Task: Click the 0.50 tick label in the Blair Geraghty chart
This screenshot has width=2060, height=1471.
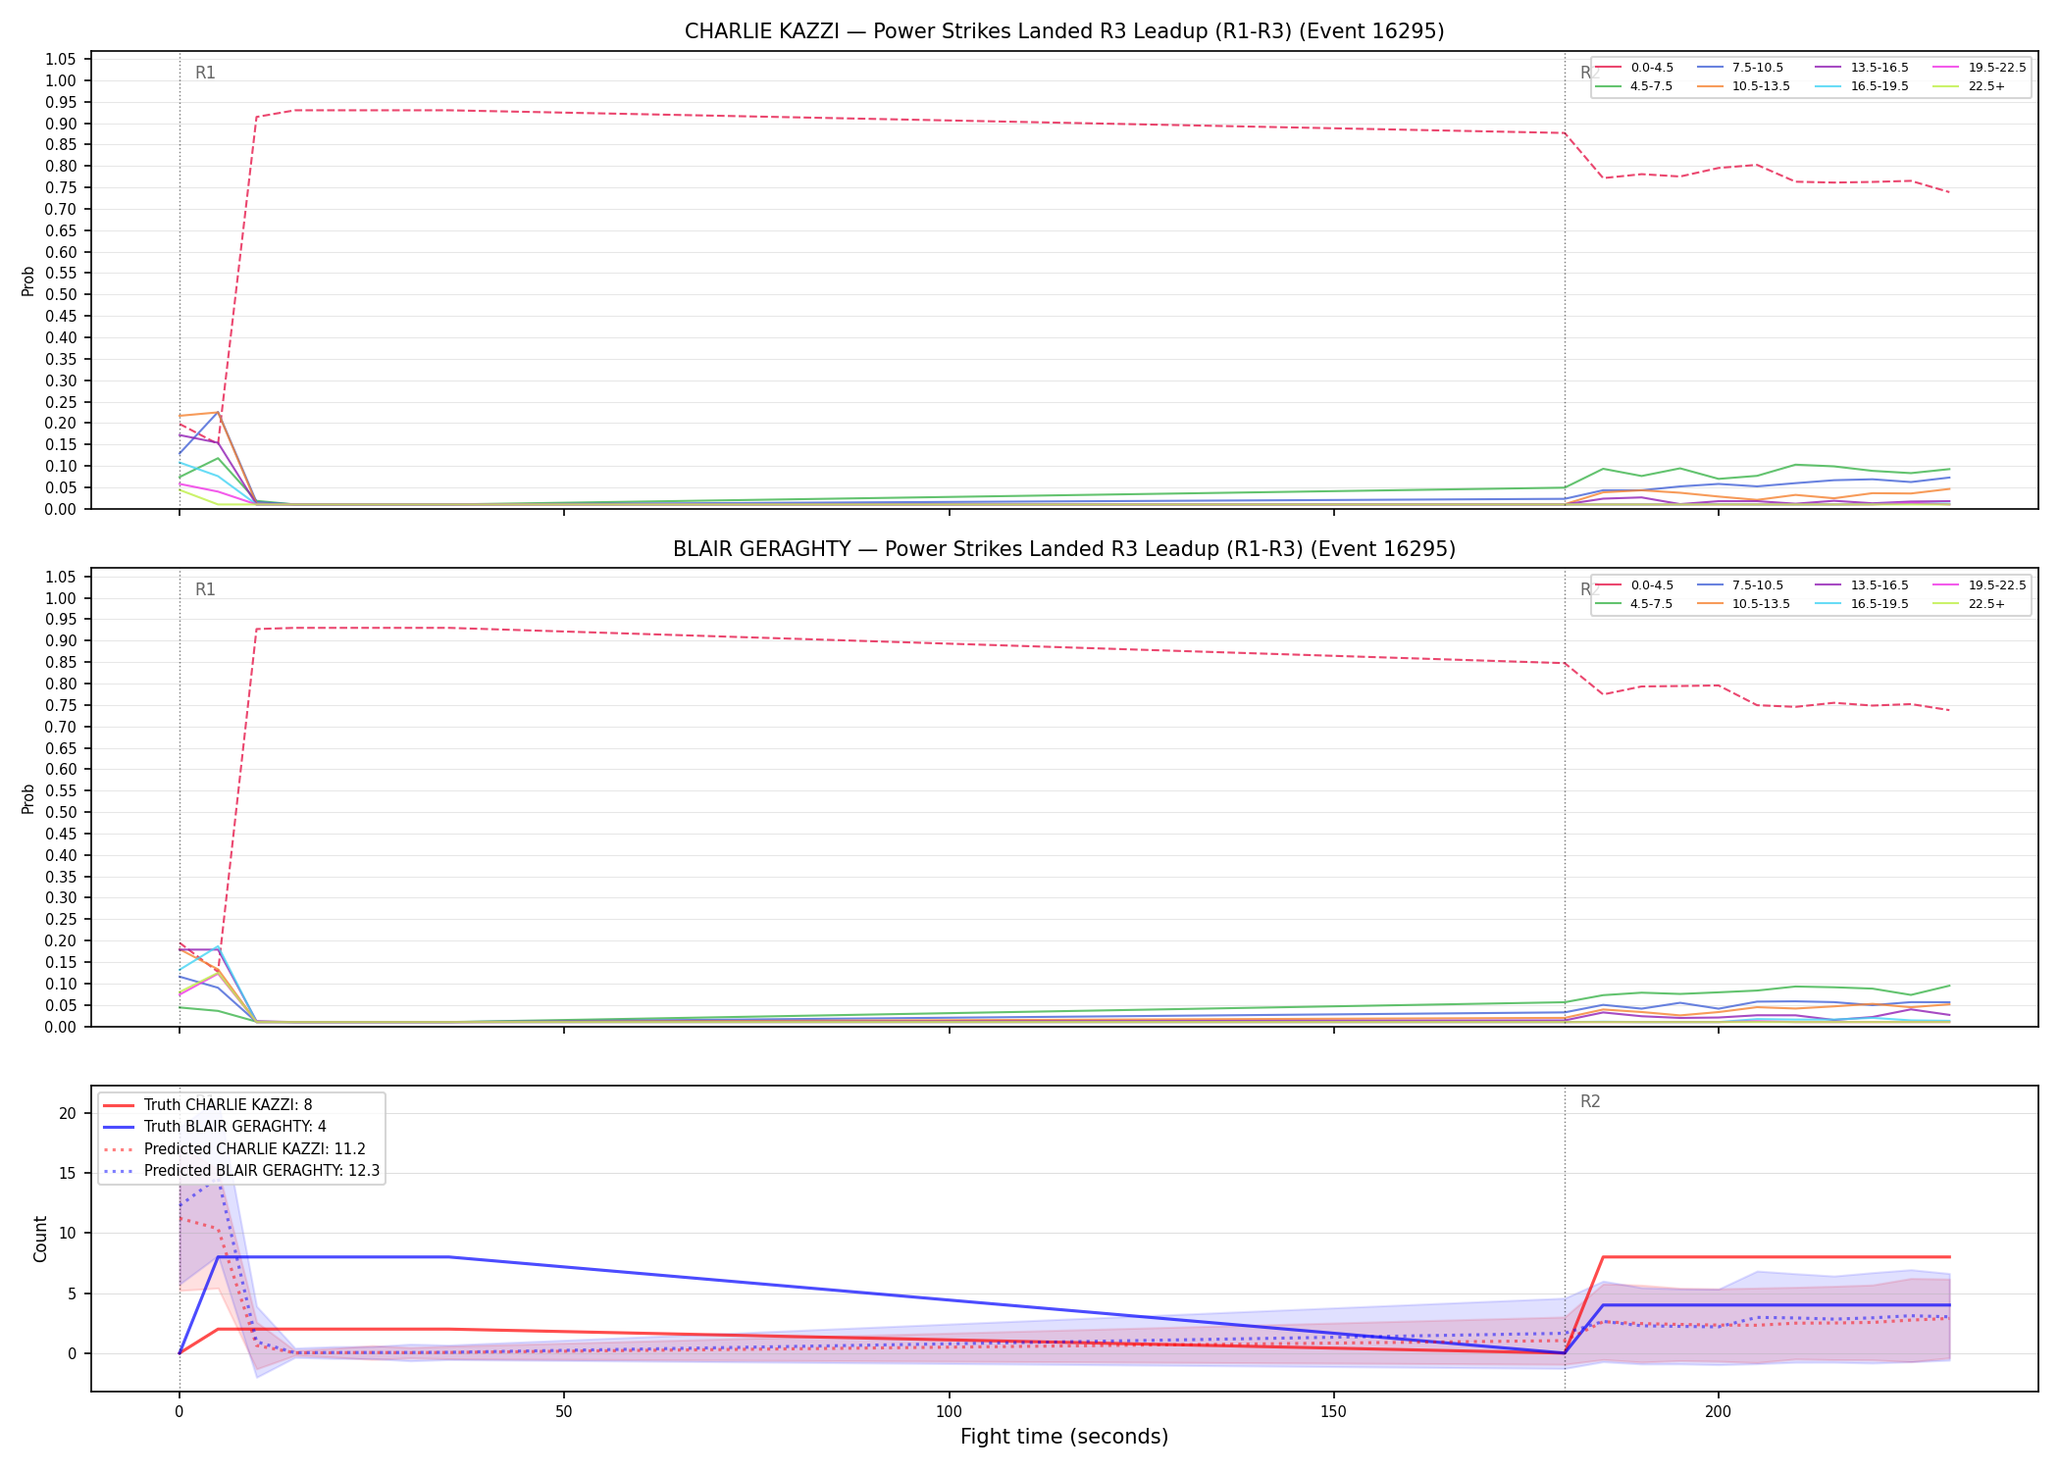Action: click(x=61, y=812)
